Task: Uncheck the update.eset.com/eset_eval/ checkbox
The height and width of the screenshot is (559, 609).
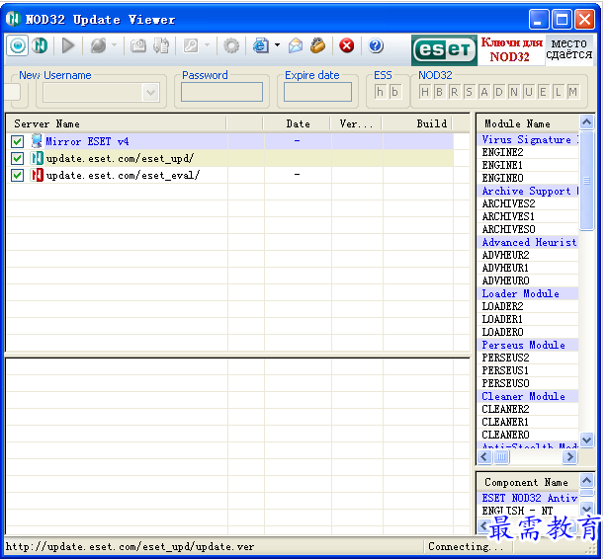Action: pos(17,176)
